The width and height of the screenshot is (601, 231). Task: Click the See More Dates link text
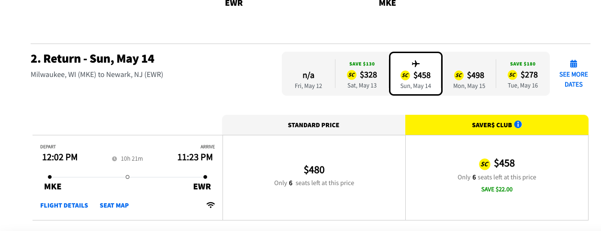[574, 79]
